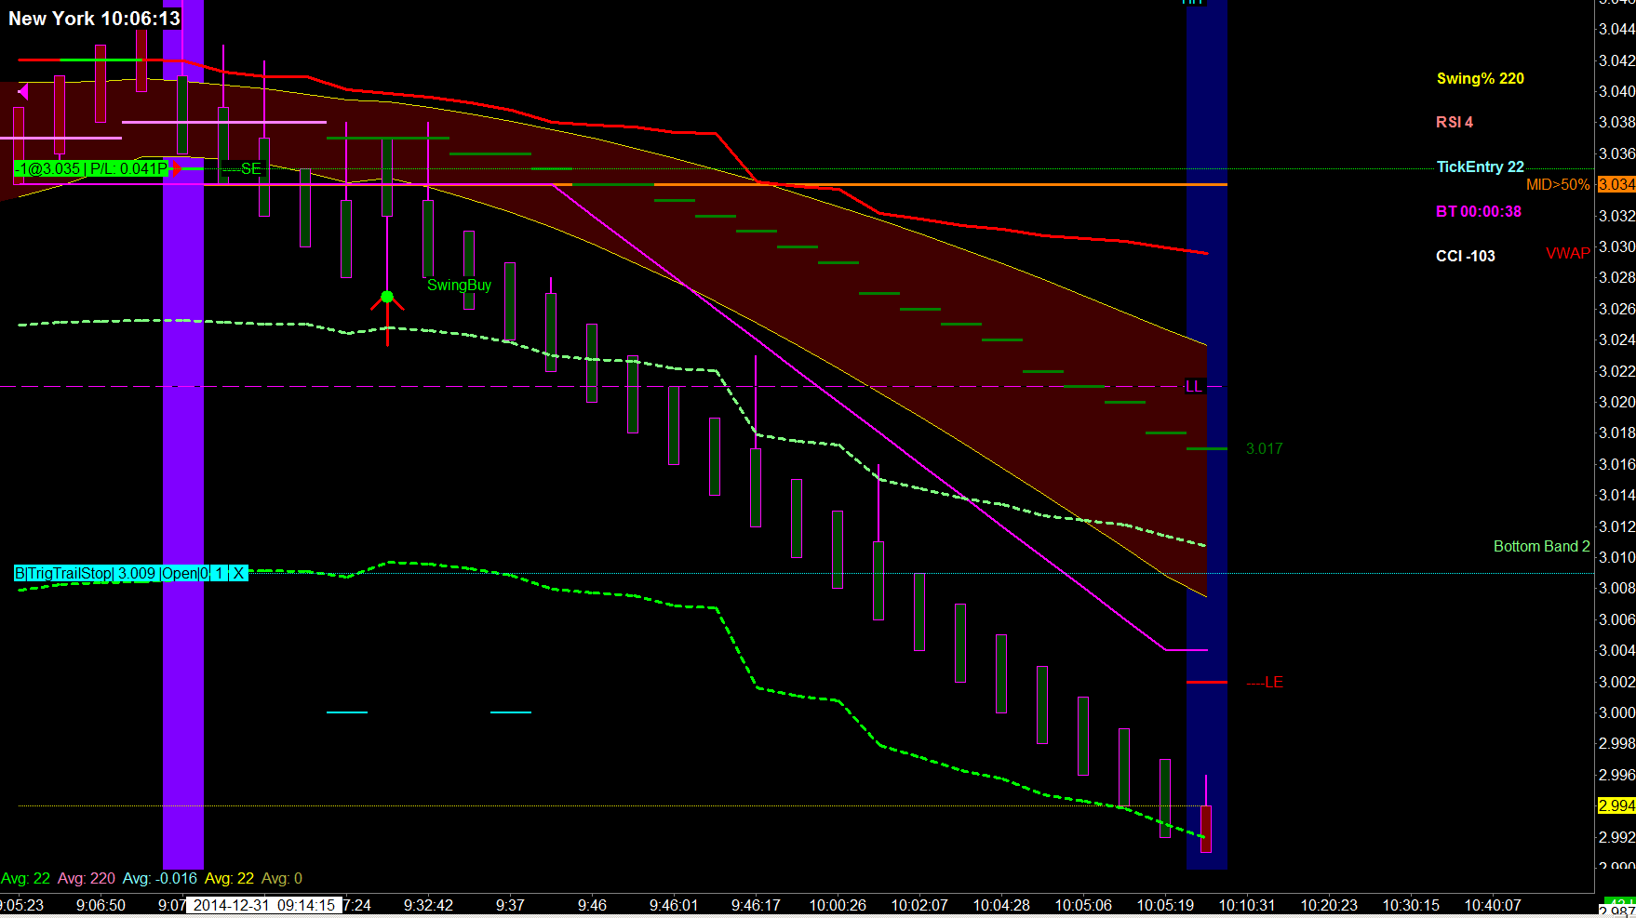Select the CCI -103 indicator label
Screen dimensions: 1636x918
pos(1465,256)
